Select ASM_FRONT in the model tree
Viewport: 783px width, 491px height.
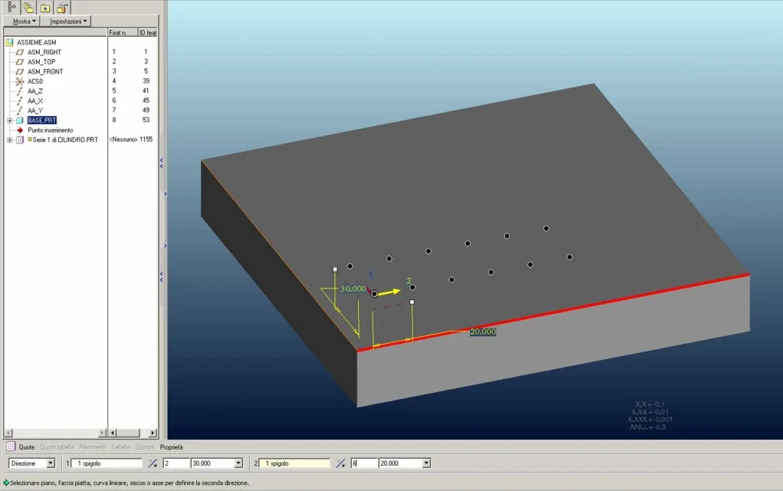(45, 71)
